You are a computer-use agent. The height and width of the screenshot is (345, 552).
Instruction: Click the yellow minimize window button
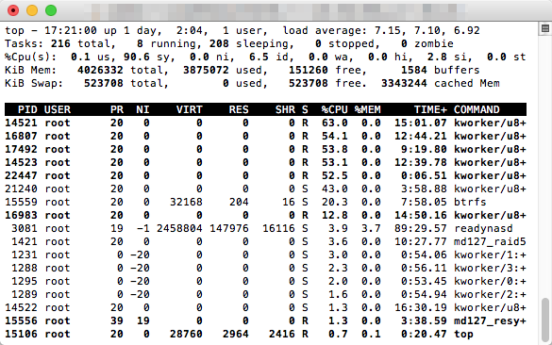pyautogui.click(x=32, y=10)
